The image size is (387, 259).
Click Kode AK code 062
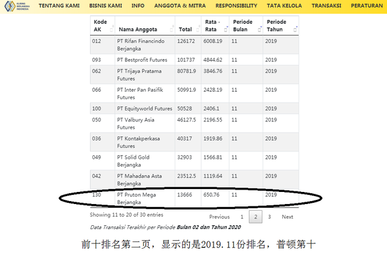pos(97,71)
